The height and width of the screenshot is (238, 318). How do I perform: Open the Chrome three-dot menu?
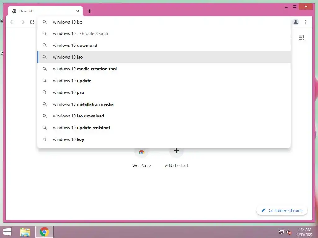point(306,22)
